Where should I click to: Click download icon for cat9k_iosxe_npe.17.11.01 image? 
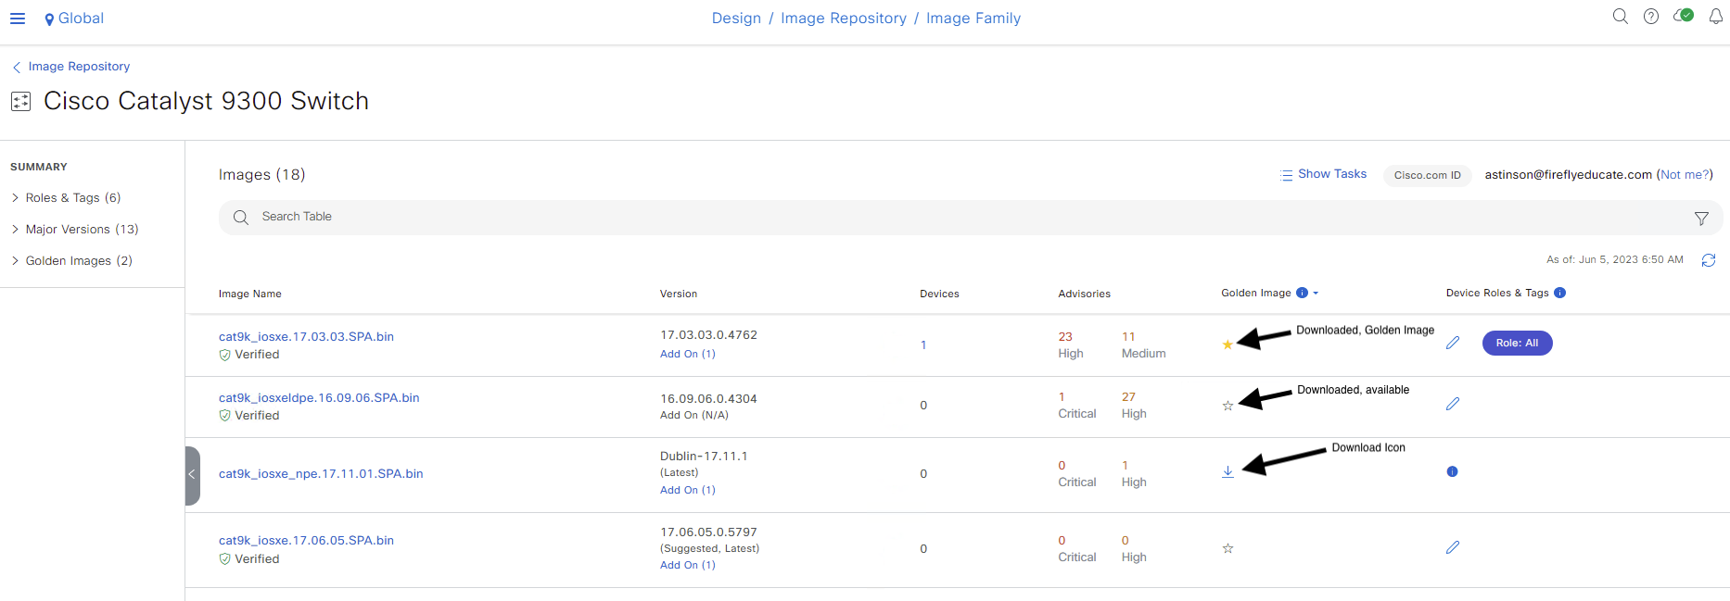[x=1228, y=472]
